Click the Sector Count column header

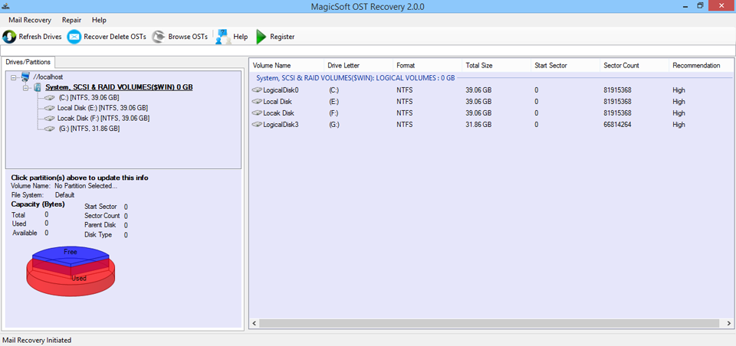635,66
